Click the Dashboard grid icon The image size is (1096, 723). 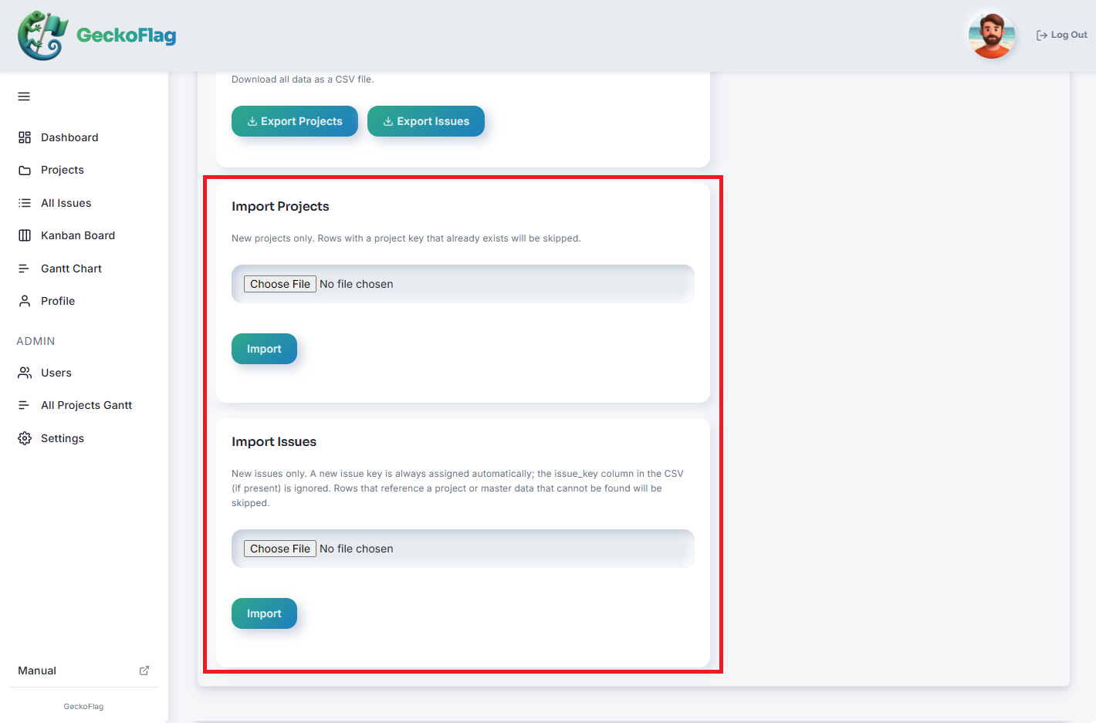tap(25, 137)
